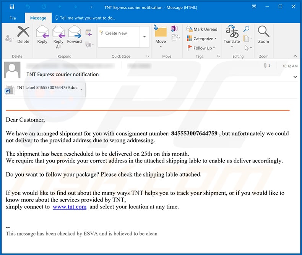Click the reply with Meeting icon

pos(89,33)
